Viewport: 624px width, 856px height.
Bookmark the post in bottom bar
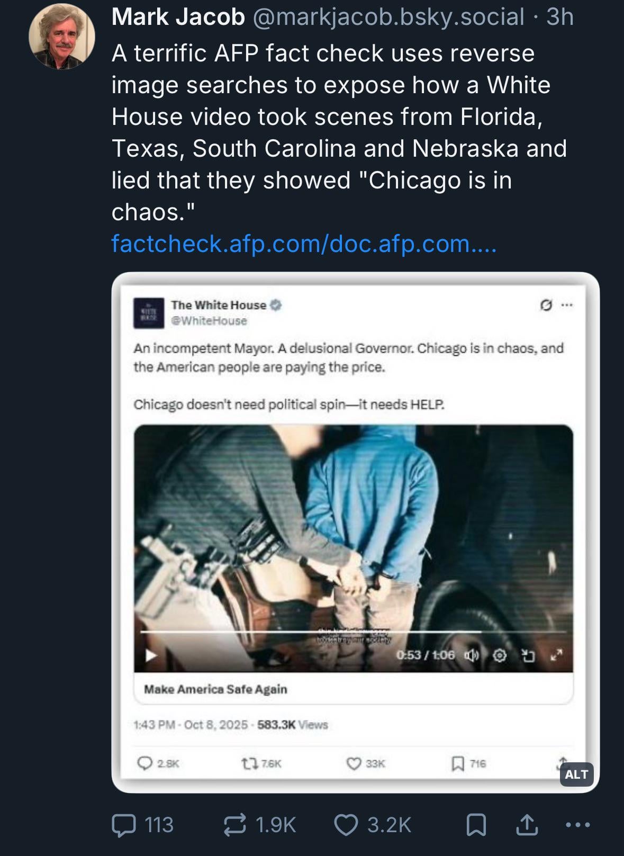click(476, 825)
